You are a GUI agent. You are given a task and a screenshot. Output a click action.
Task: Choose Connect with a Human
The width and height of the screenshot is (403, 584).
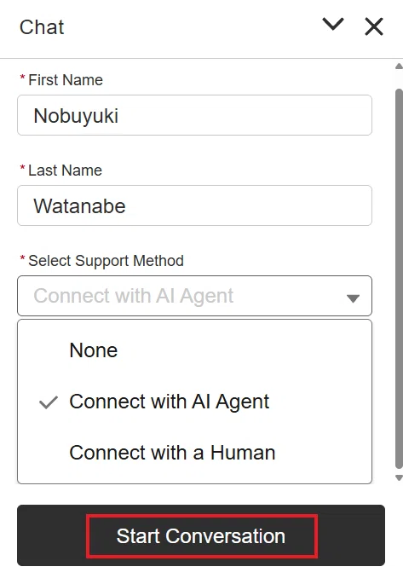point(194,453)
